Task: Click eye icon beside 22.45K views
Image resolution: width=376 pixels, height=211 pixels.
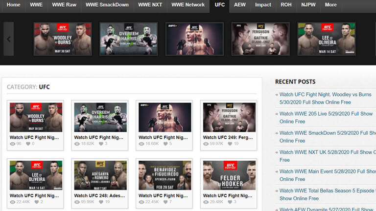Action: click(141, 202)
